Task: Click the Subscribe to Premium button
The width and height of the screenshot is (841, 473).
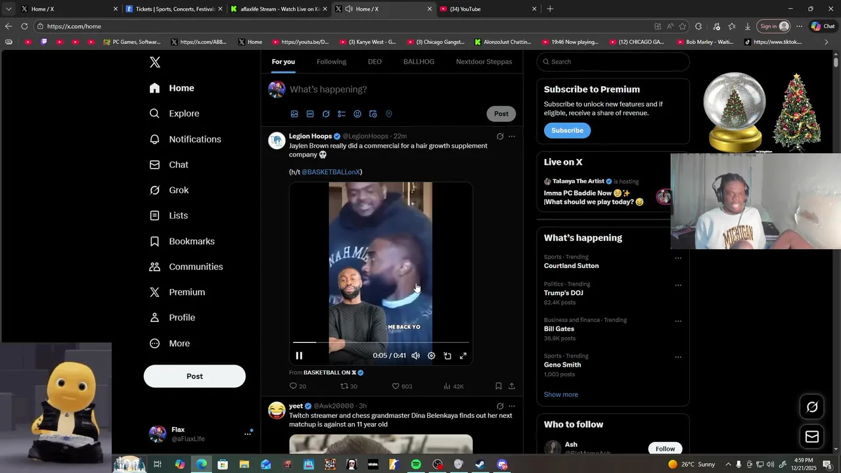Action: (x=567, y=131)
